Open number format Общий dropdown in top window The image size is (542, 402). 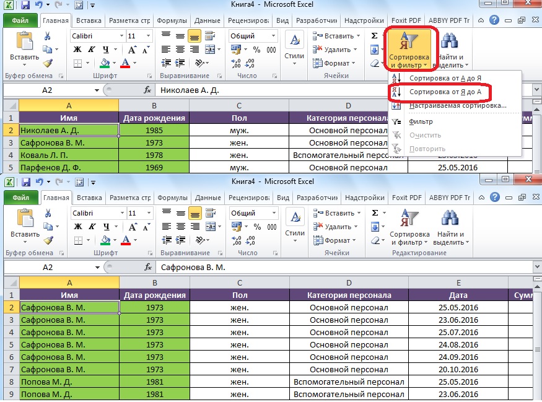click(273, 36)
